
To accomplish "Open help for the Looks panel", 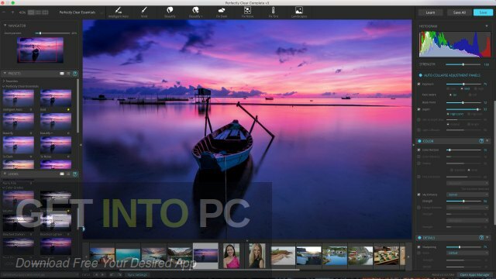I will coord(75,174).
